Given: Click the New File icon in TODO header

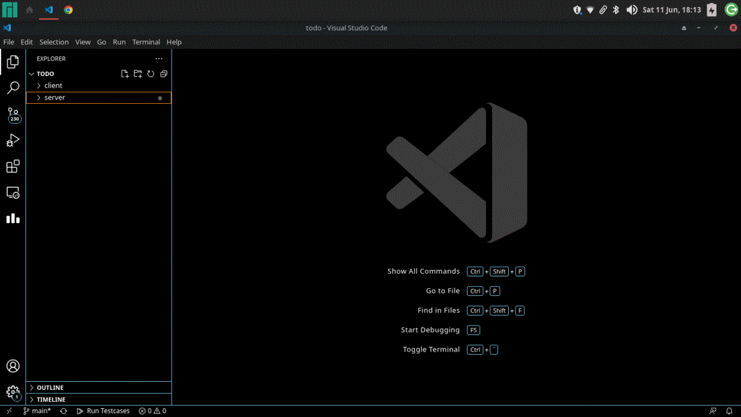Looking at the screenshot, I should coord(125,74).
